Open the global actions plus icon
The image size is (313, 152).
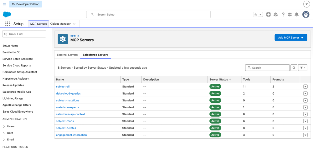click(x=269, y=15)
